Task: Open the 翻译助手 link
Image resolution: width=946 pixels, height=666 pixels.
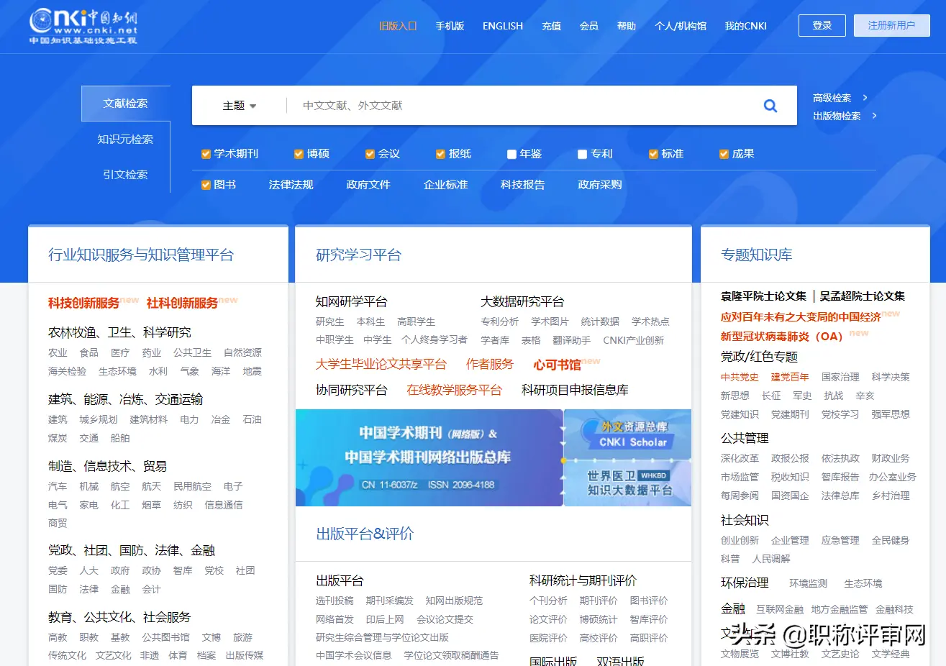Action: (x=572, y=340)
